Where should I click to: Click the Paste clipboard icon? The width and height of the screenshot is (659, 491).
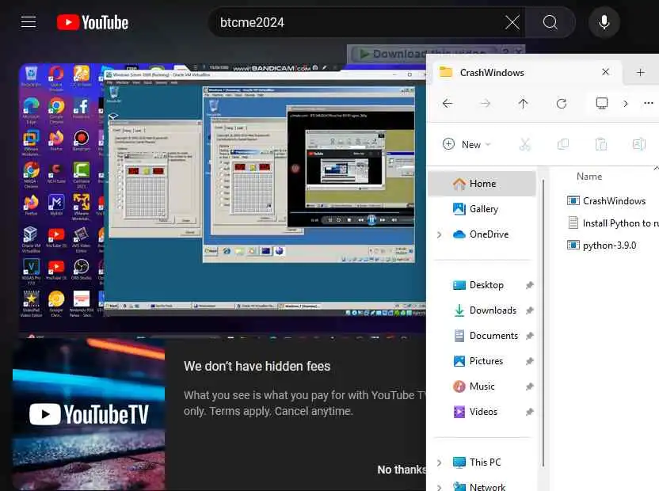click(x=601, y=144)
